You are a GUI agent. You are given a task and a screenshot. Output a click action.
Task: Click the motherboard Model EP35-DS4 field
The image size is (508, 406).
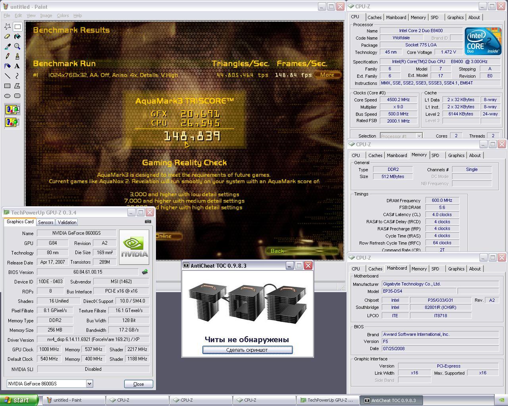pos(419,291)
